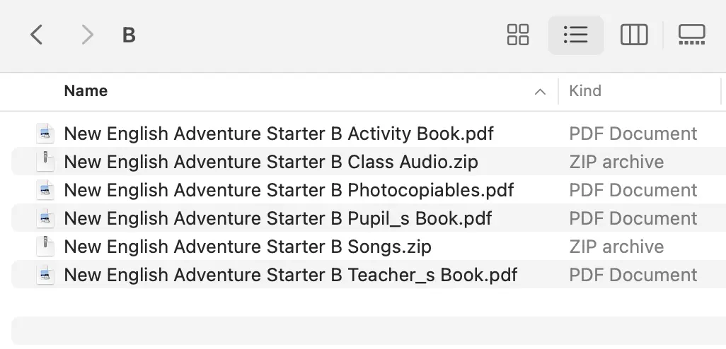This screenshot has width=726, height=349.
Task: Sort files by Name column header
Action: pos(86,91)
